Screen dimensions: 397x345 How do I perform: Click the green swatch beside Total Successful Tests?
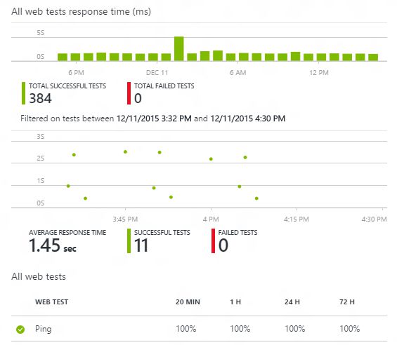[x=24, y=93]
